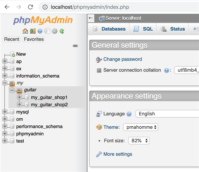
Task: Click the Theme paint palette icon
Action: coord(99,127)
